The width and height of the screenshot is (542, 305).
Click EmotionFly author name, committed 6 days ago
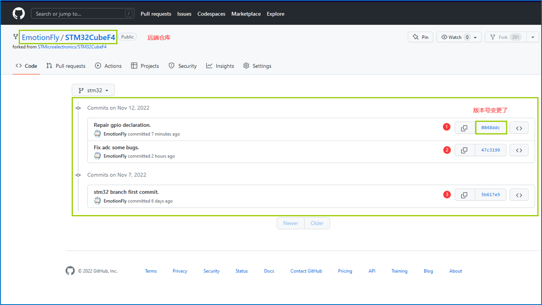pos(115,201)
